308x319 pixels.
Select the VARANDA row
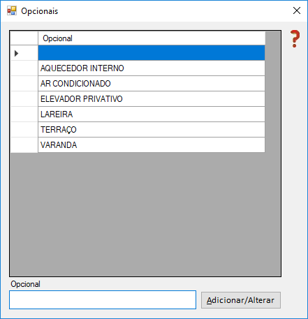click(152, 145)
